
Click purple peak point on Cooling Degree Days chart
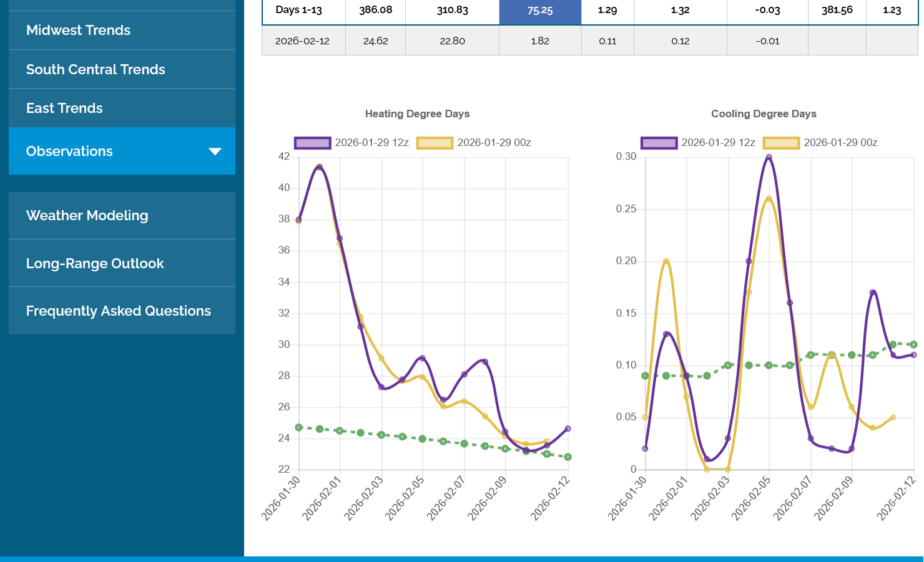click(x=769, y=158)
